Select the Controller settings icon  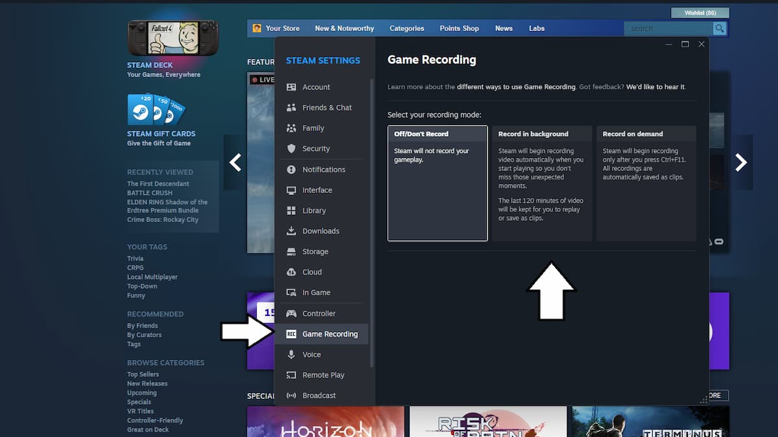[292, 313]
